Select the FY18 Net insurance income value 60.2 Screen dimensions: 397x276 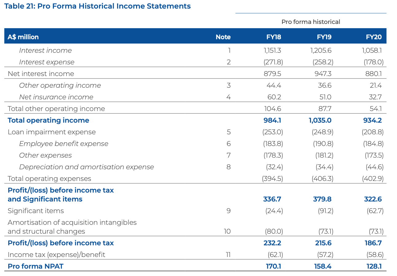(274, 97)
